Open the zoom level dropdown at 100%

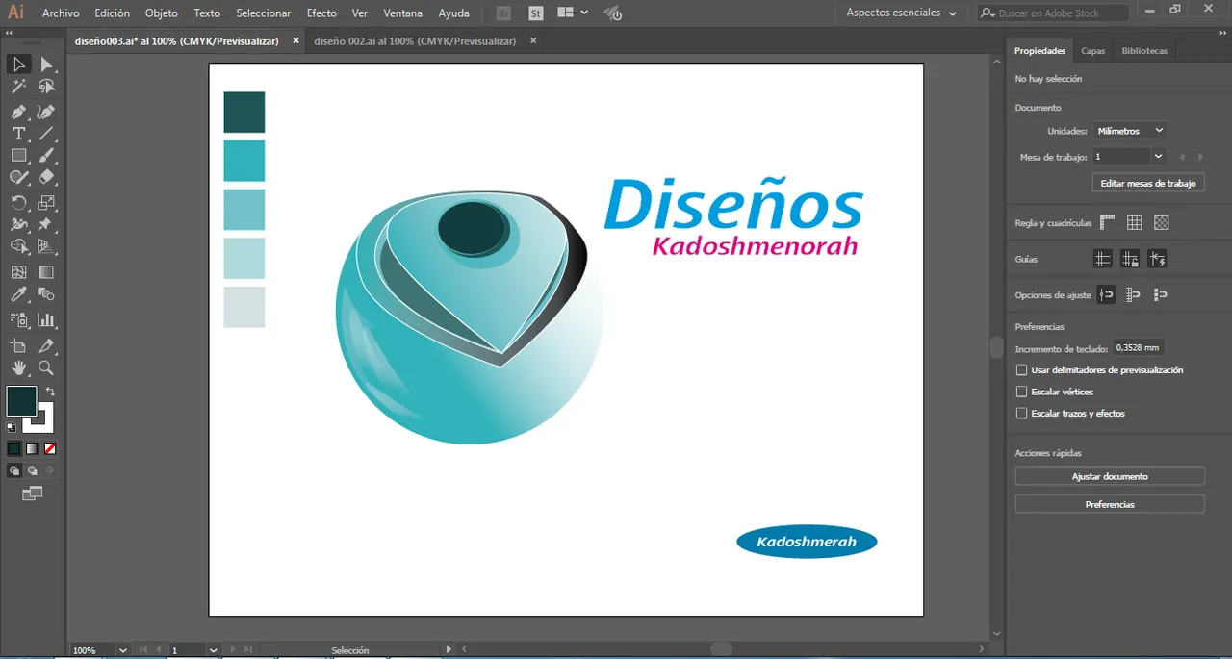pyautogui.click(x=122, y=650)
